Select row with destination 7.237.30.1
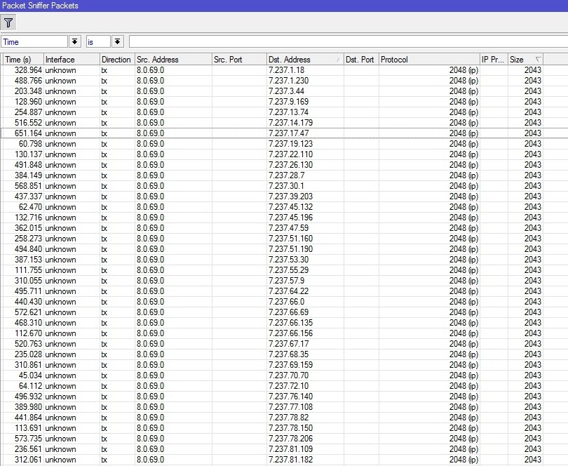The width and height of the screenshot is (568, 466). click(x=284, y=186)
